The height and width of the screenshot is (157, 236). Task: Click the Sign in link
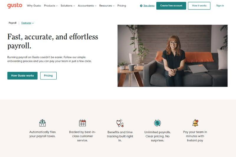pyautogui.click(x=220, y=6)
